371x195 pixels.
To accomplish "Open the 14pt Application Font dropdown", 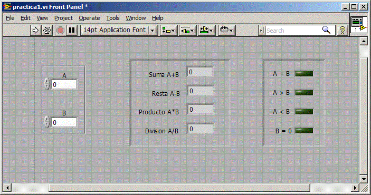I will (119, 30).
